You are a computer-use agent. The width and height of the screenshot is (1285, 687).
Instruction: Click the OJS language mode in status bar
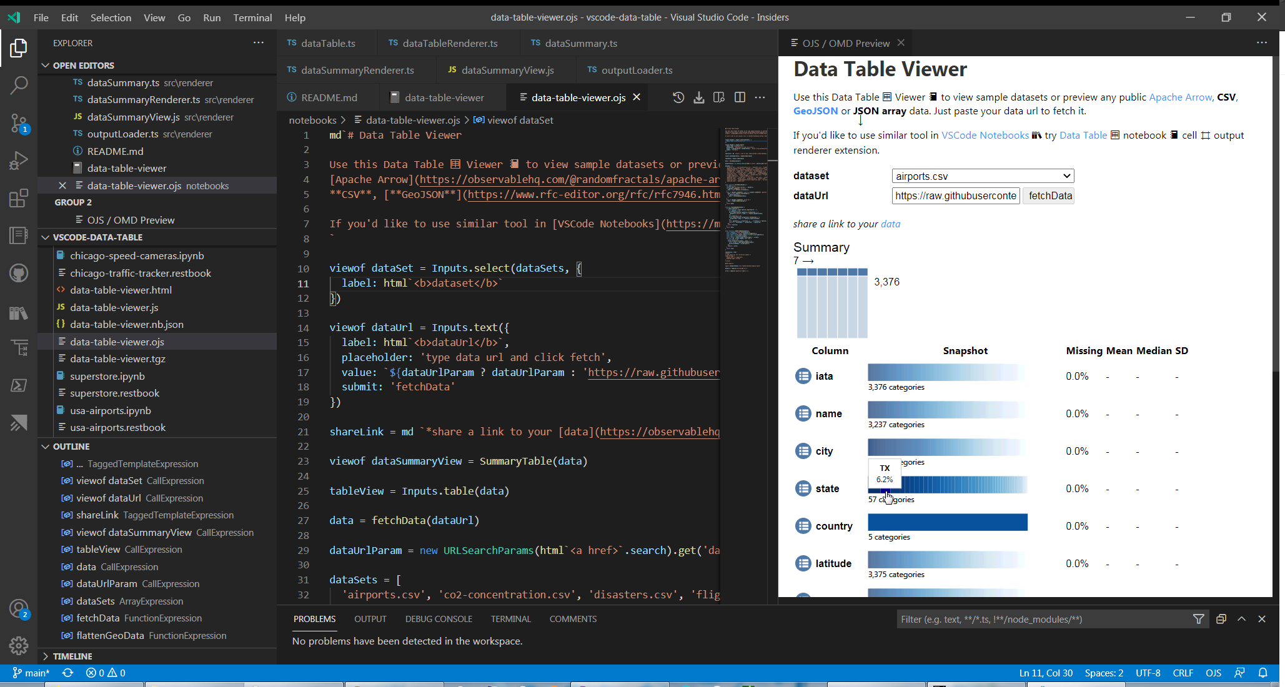click(x=1213, y=673)
